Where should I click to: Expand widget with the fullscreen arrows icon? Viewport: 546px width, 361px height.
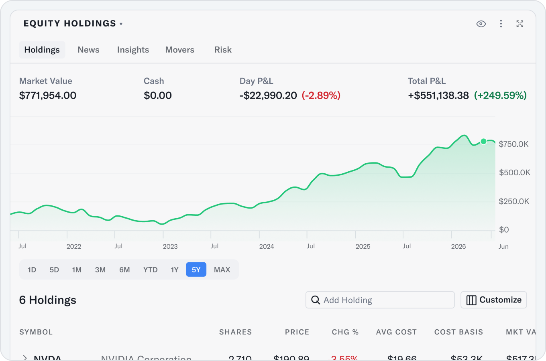(520, 24)
